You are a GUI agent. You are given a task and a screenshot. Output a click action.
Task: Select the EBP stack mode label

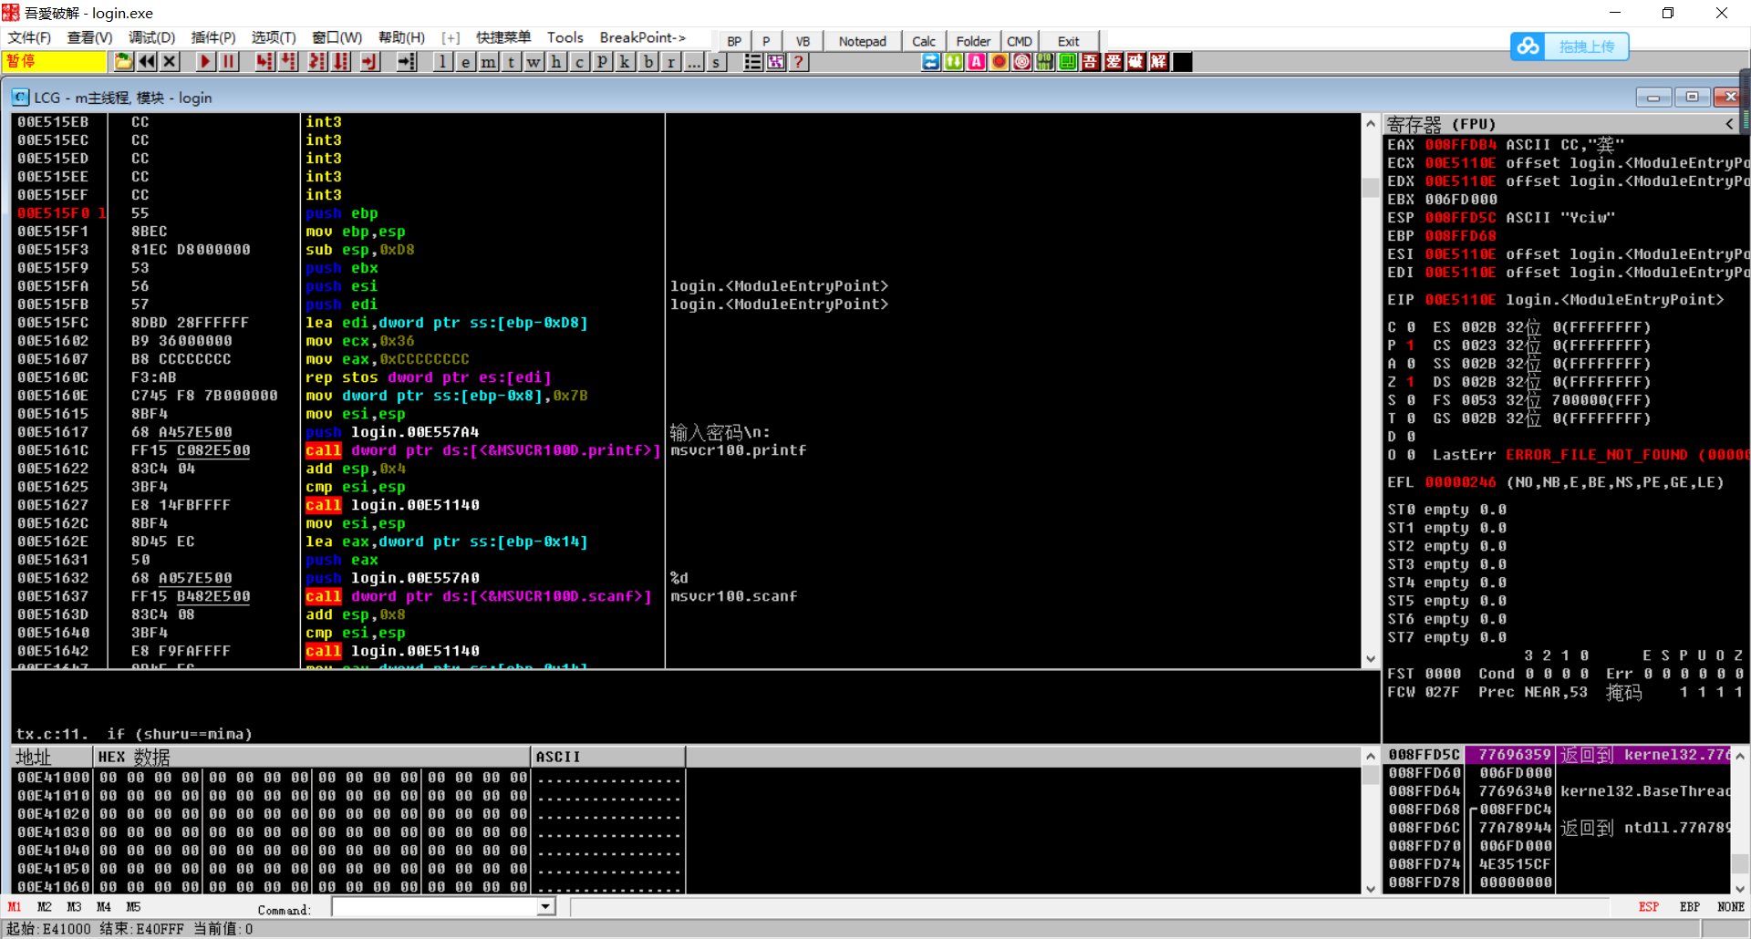pos(1690,907)
